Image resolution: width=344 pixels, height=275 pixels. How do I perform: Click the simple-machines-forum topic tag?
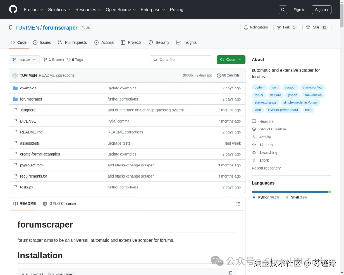(x=300, y=102)
